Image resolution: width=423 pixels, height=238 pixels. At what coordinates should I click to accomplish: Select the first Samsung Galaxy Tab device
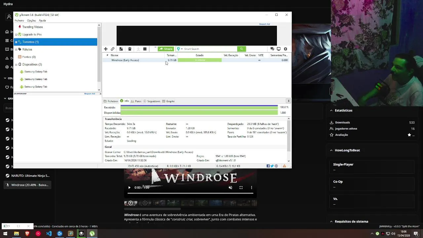36,72
